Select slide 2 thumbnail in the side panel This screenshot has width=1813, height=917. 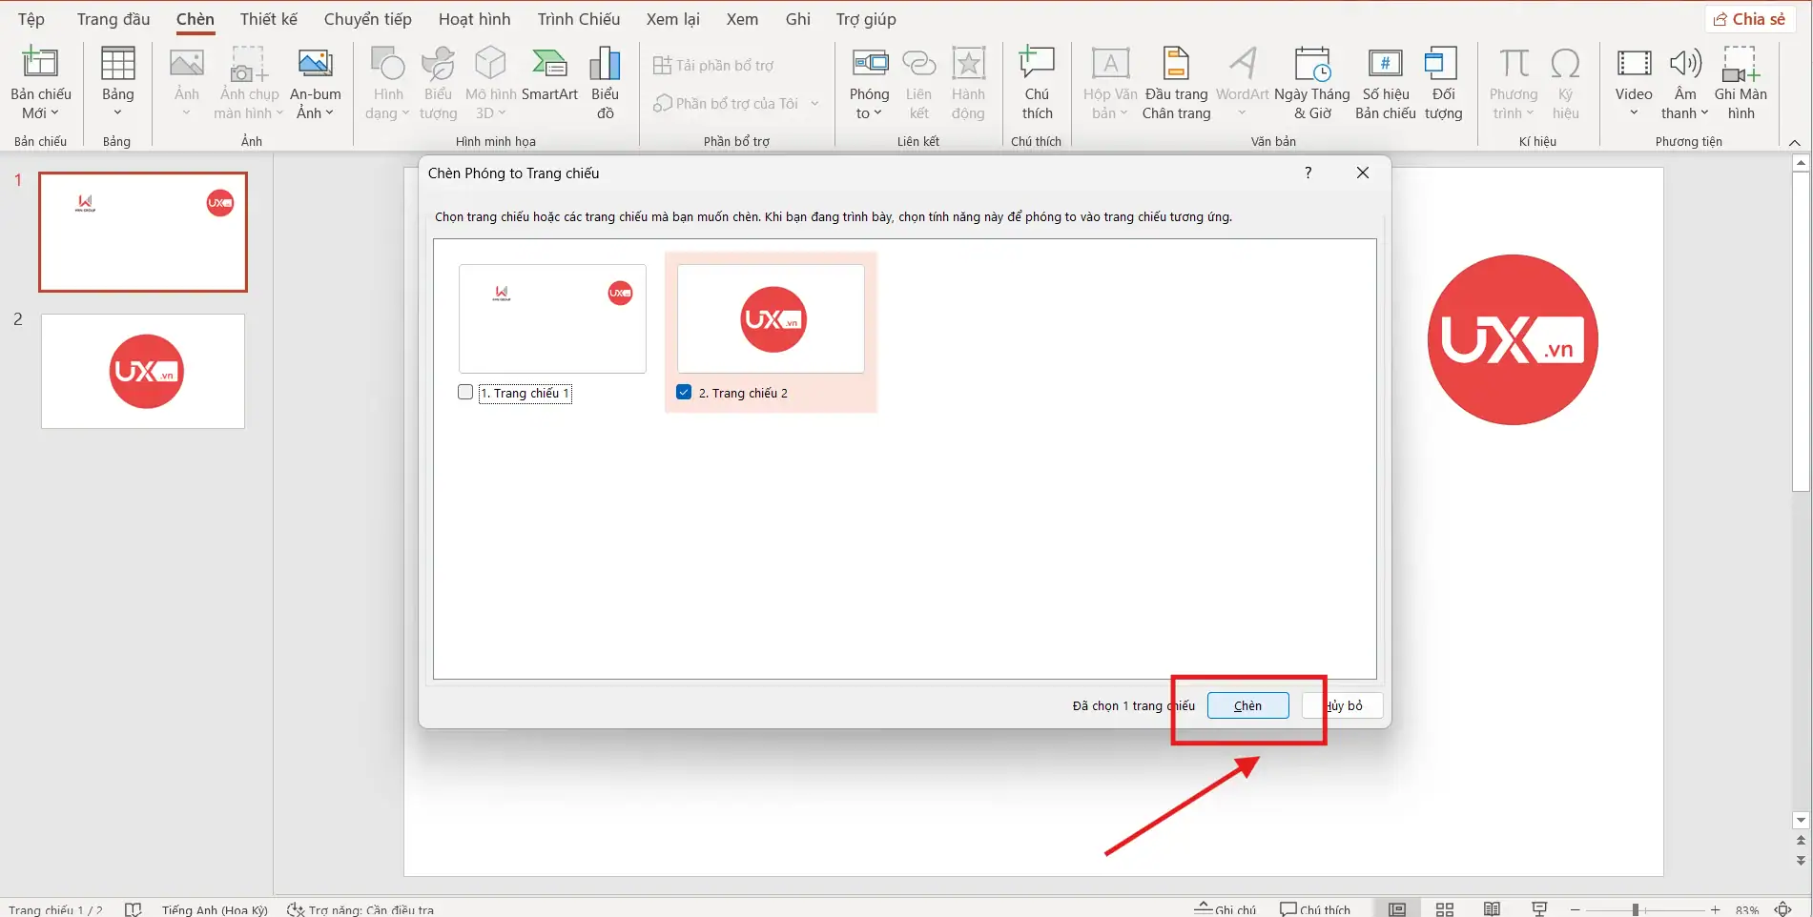tap(142, 371)
